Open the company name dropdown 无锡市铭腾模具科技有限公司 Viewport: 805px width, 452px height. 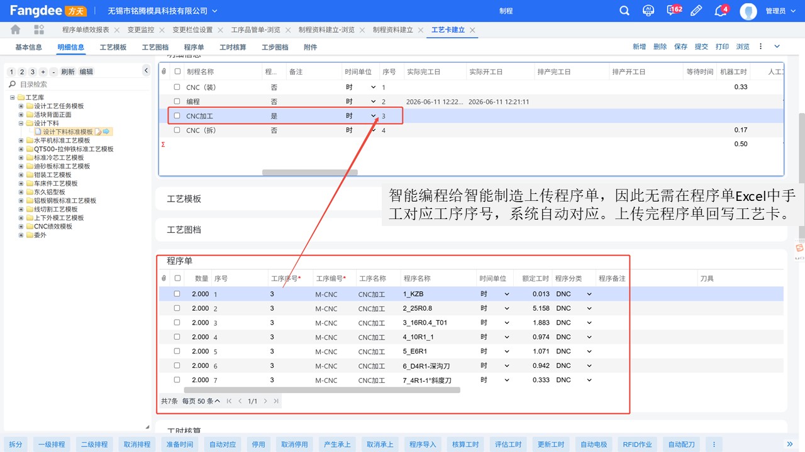[x=162, y=11]
